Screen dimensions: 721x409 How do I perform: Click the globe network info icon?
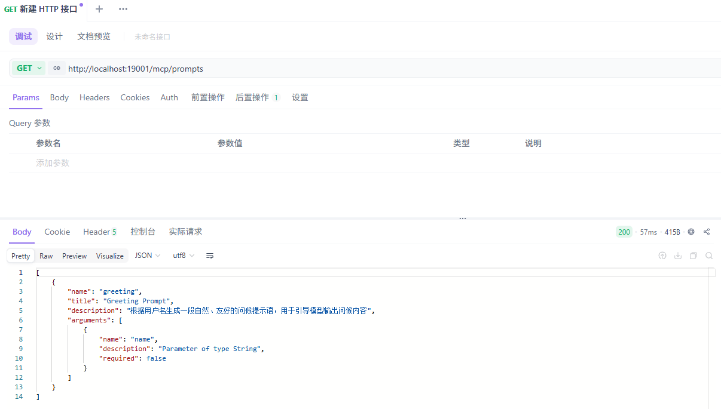(691, 232)
